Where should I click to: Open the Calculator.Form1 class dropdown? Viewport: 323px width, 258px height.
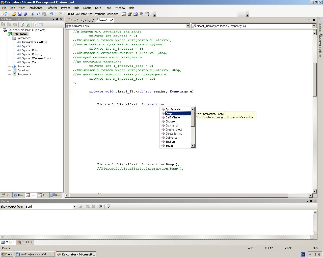[188, 26]
